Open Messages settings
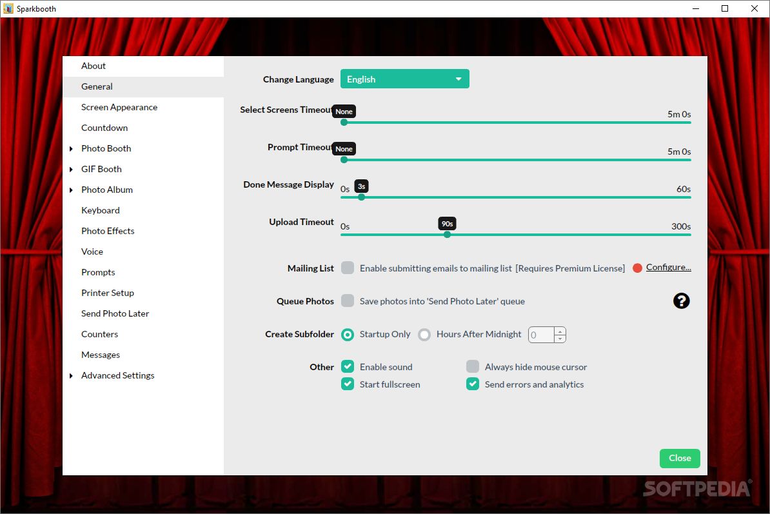Viewport: 770px width, 514px height. point(143,355)
